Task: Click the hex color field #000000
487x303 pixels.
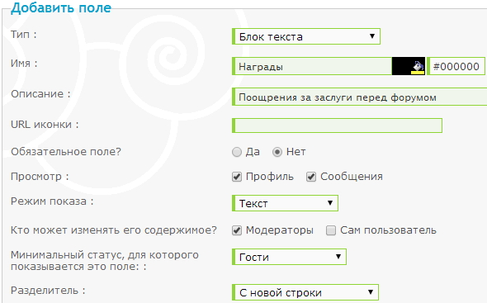Action: tap(456, 66)
